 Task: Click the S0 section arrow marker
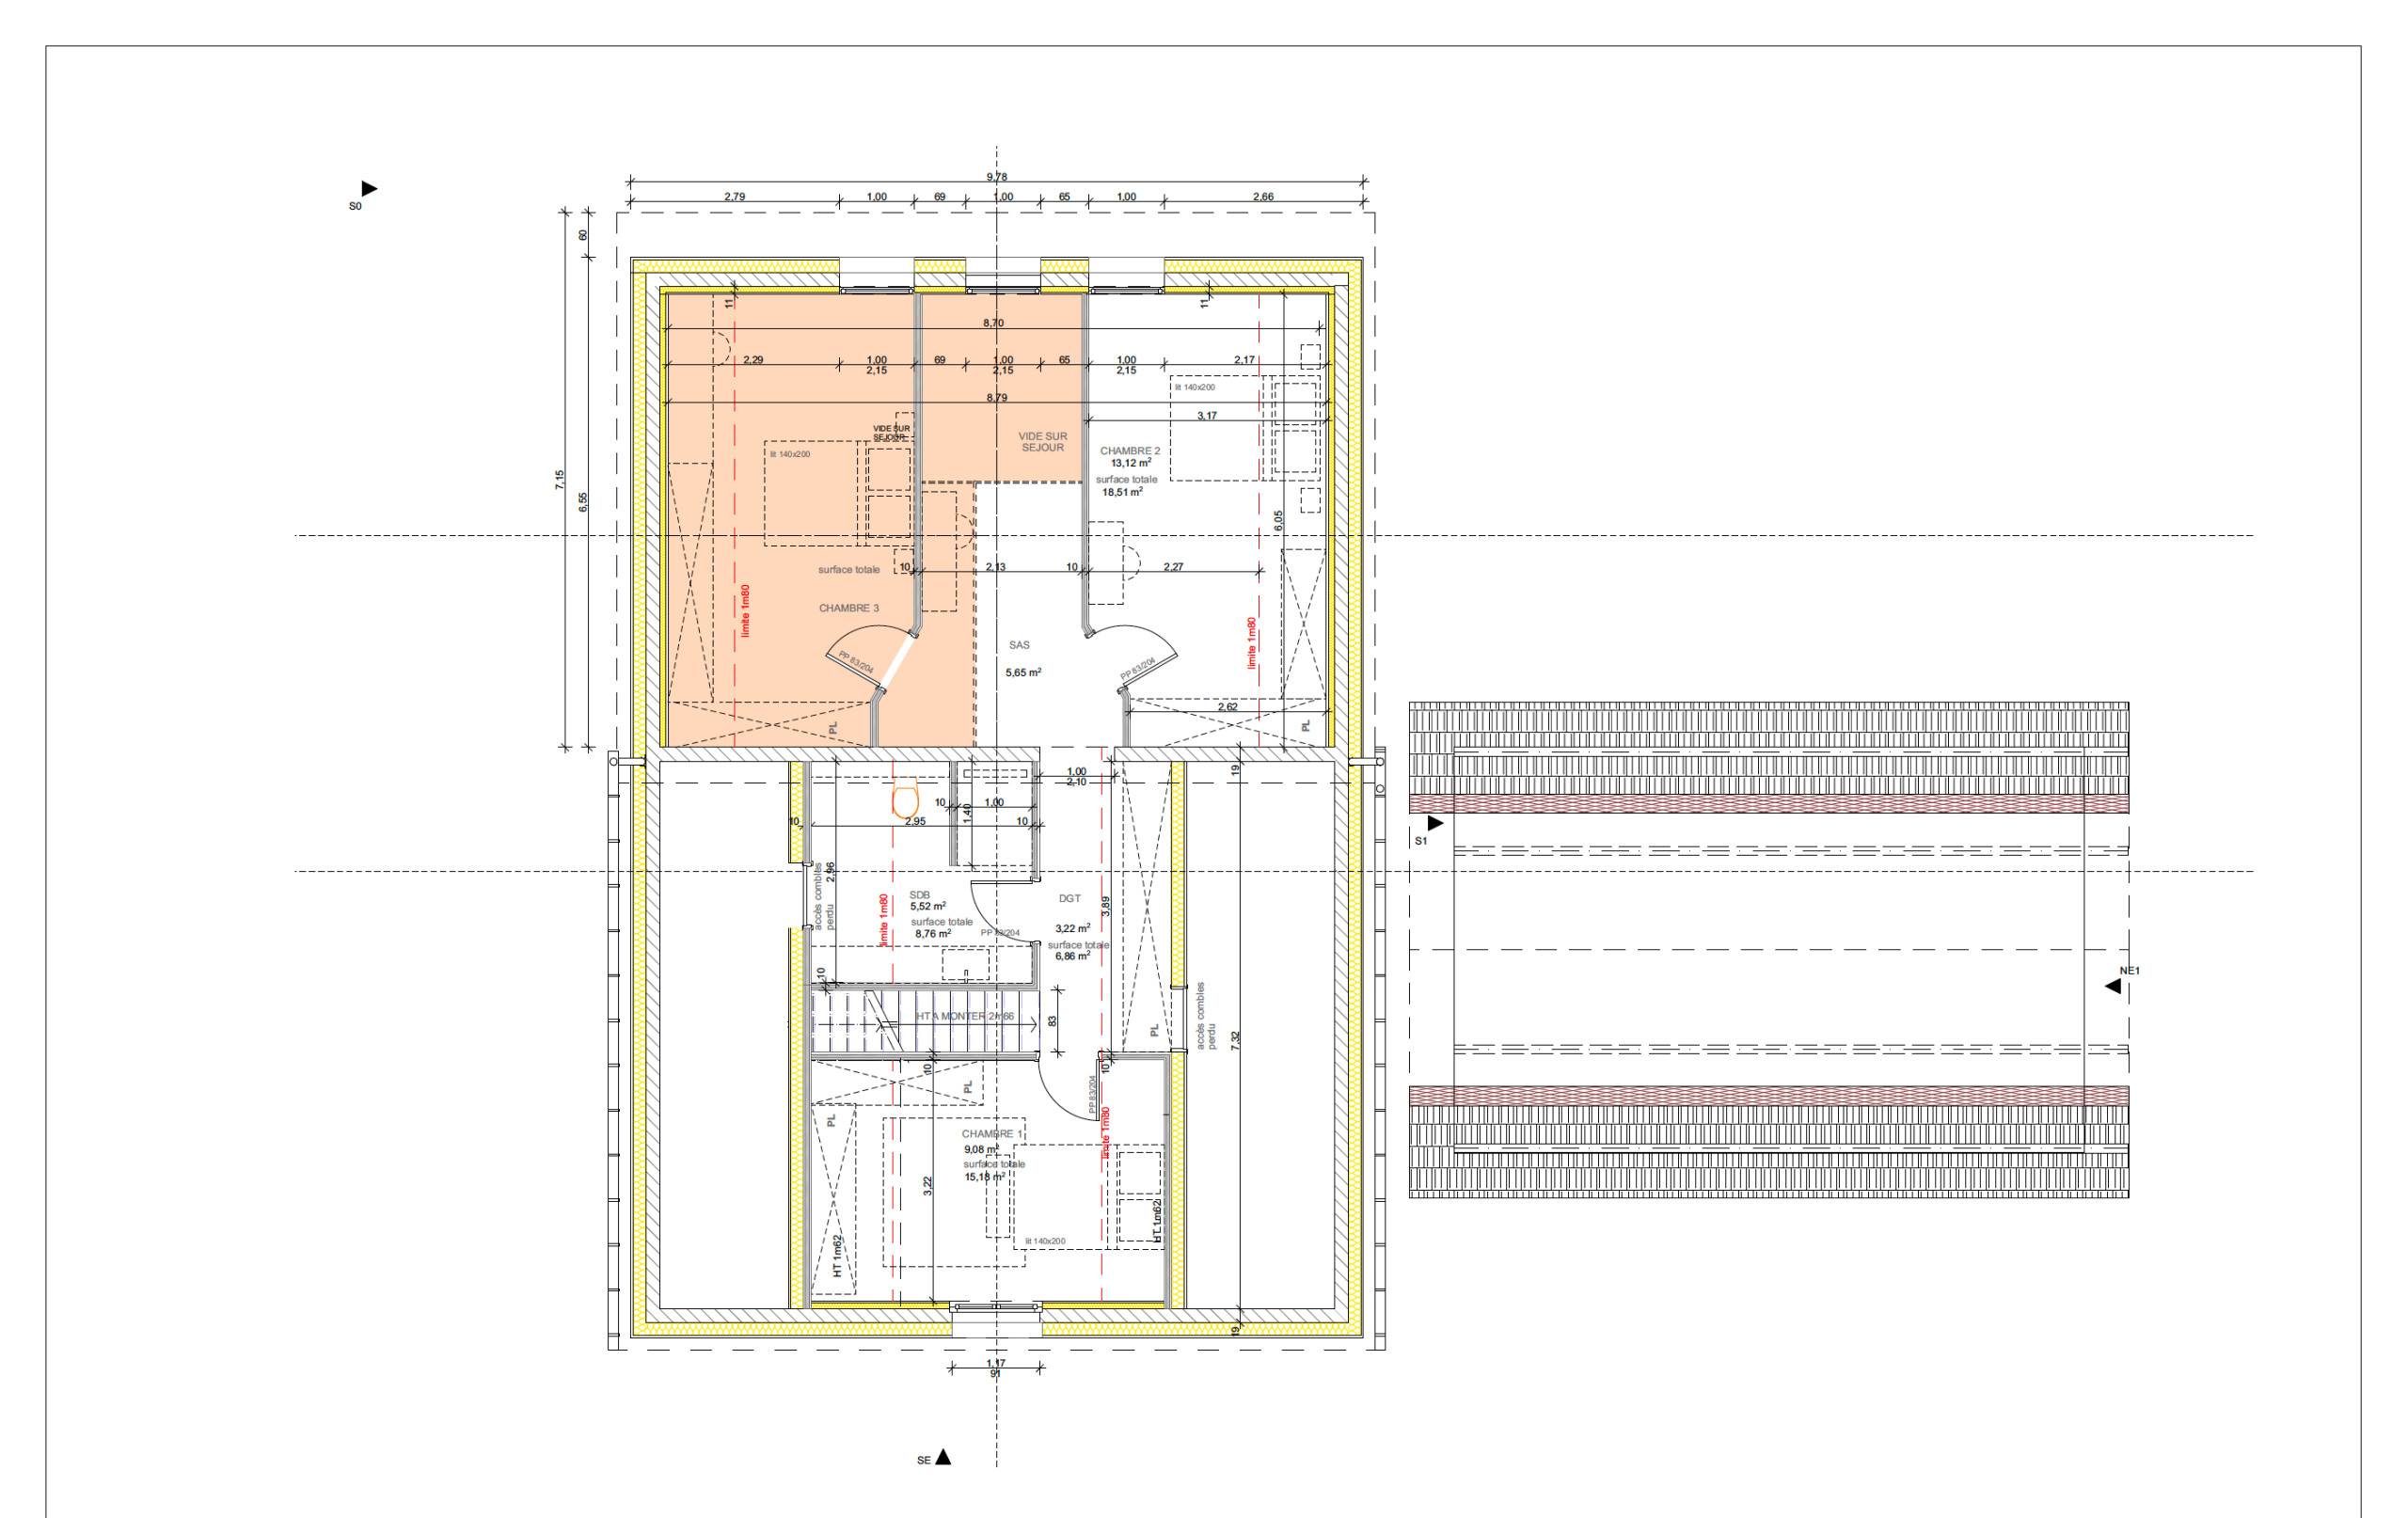point(369,188)
